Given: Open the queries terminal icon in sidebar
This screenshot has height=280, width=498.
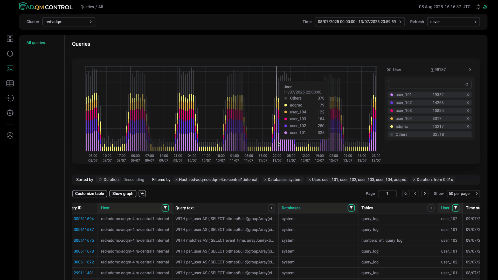Looking at the screenshot, I should pyautogui.click(x=10, y=68).
